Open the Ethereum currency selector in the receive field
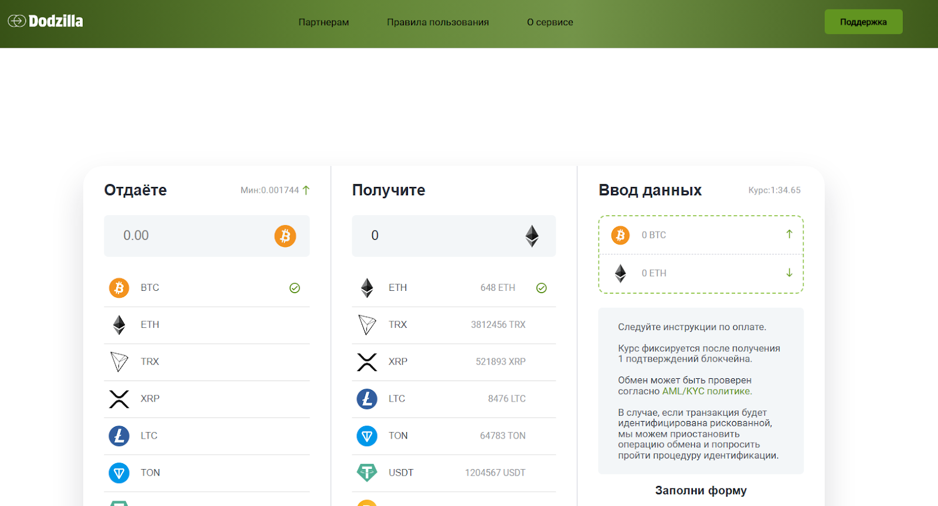The height and width of the screenshot is (506, 938). (x=532, y=236)
